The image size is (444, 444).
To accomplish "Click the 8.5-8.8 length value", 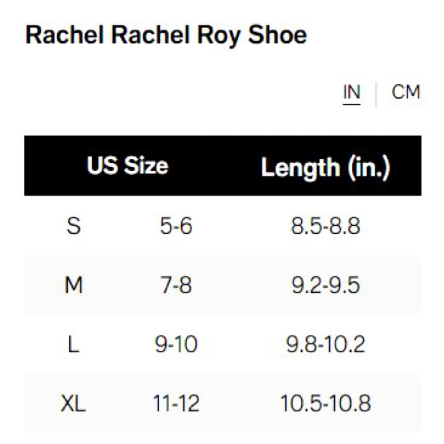I will 325,226.
